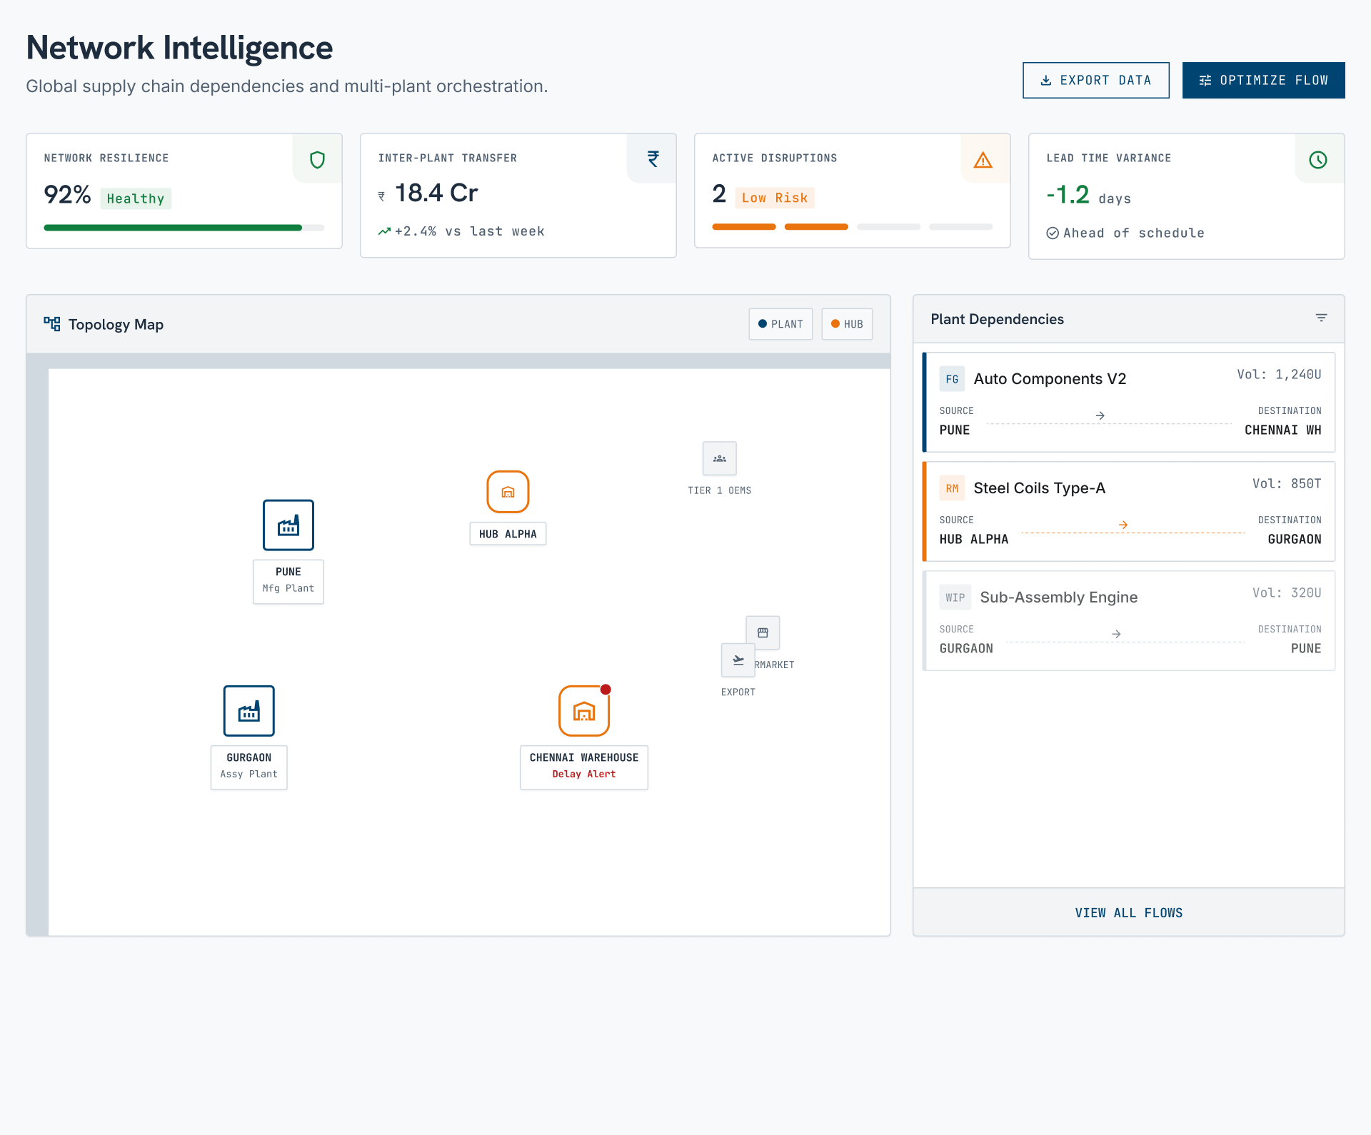Click the -1.2 days variance value
1371x1135 pixels.
[1088, 195]
